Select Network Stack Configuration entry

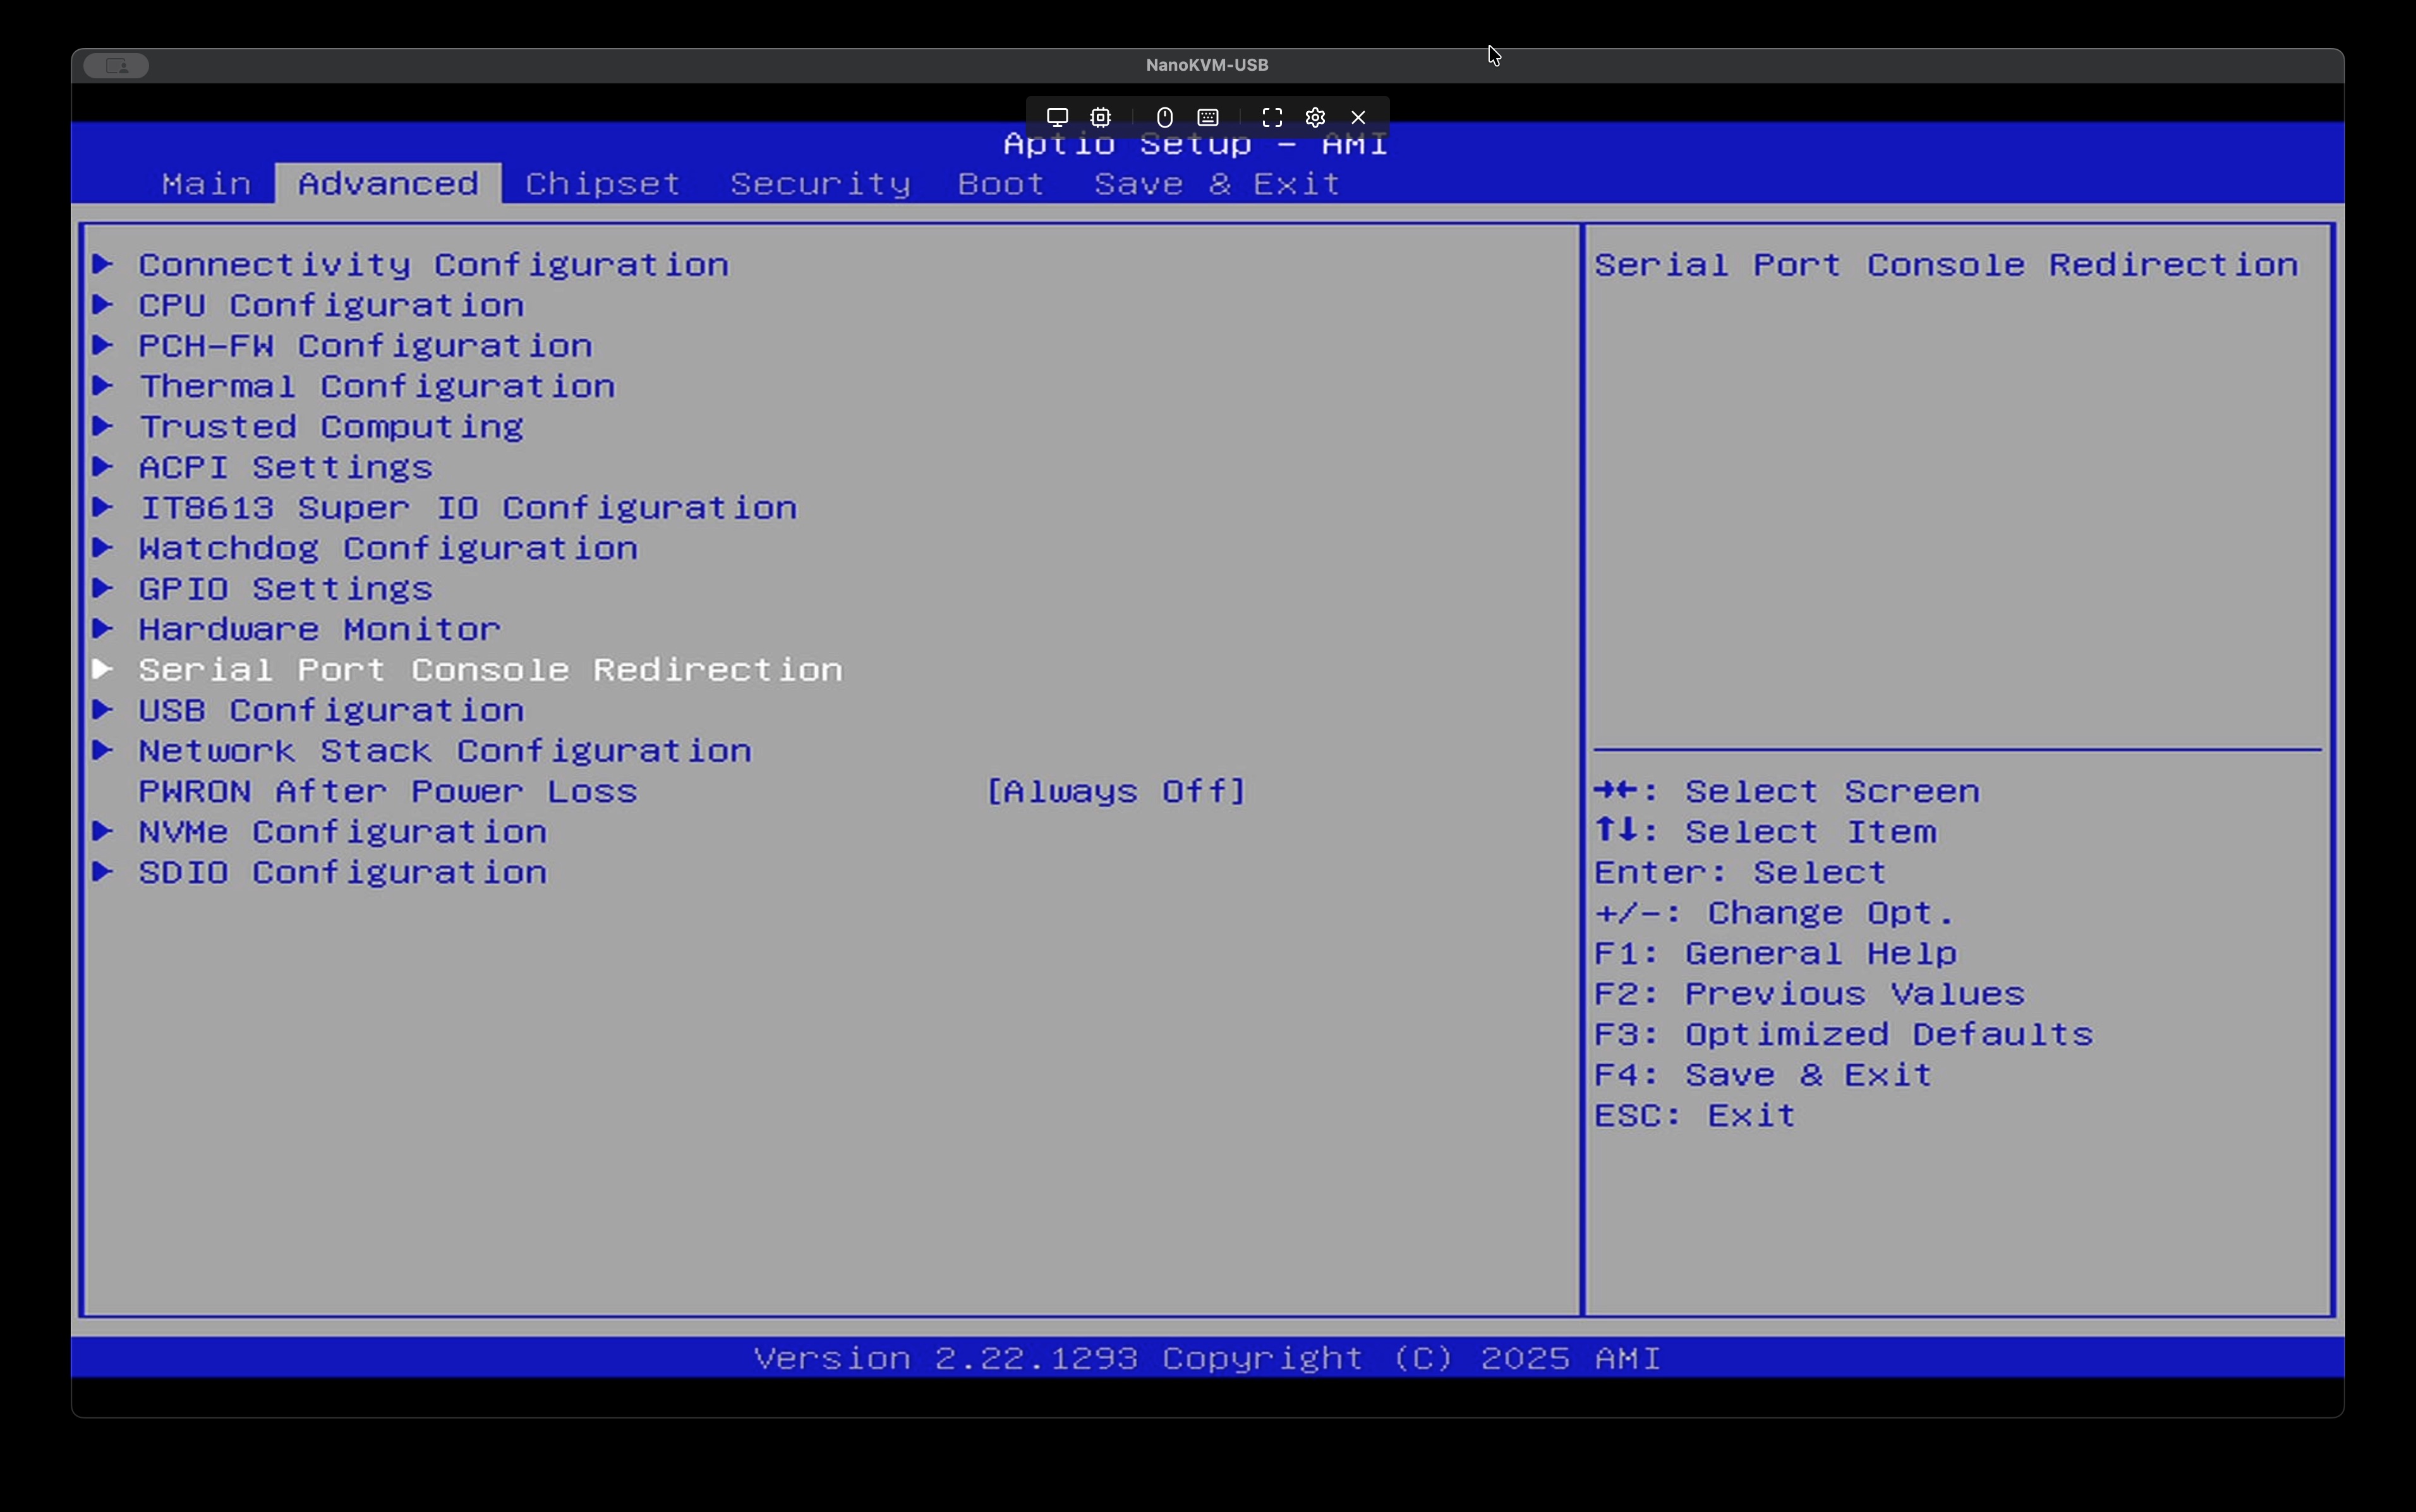pos(444,750)
